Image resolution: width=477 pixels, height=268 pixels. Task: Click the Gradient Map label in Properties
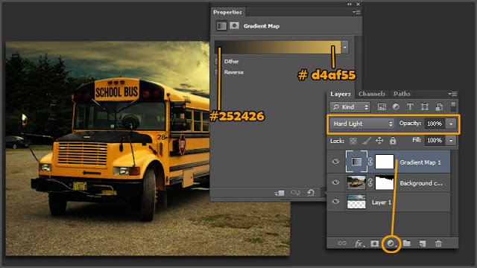pos(262,26)
